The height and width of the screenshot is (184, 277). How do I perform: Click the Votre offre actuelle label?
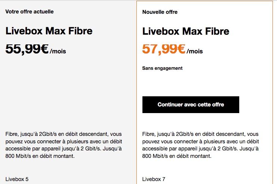(30, 12)
